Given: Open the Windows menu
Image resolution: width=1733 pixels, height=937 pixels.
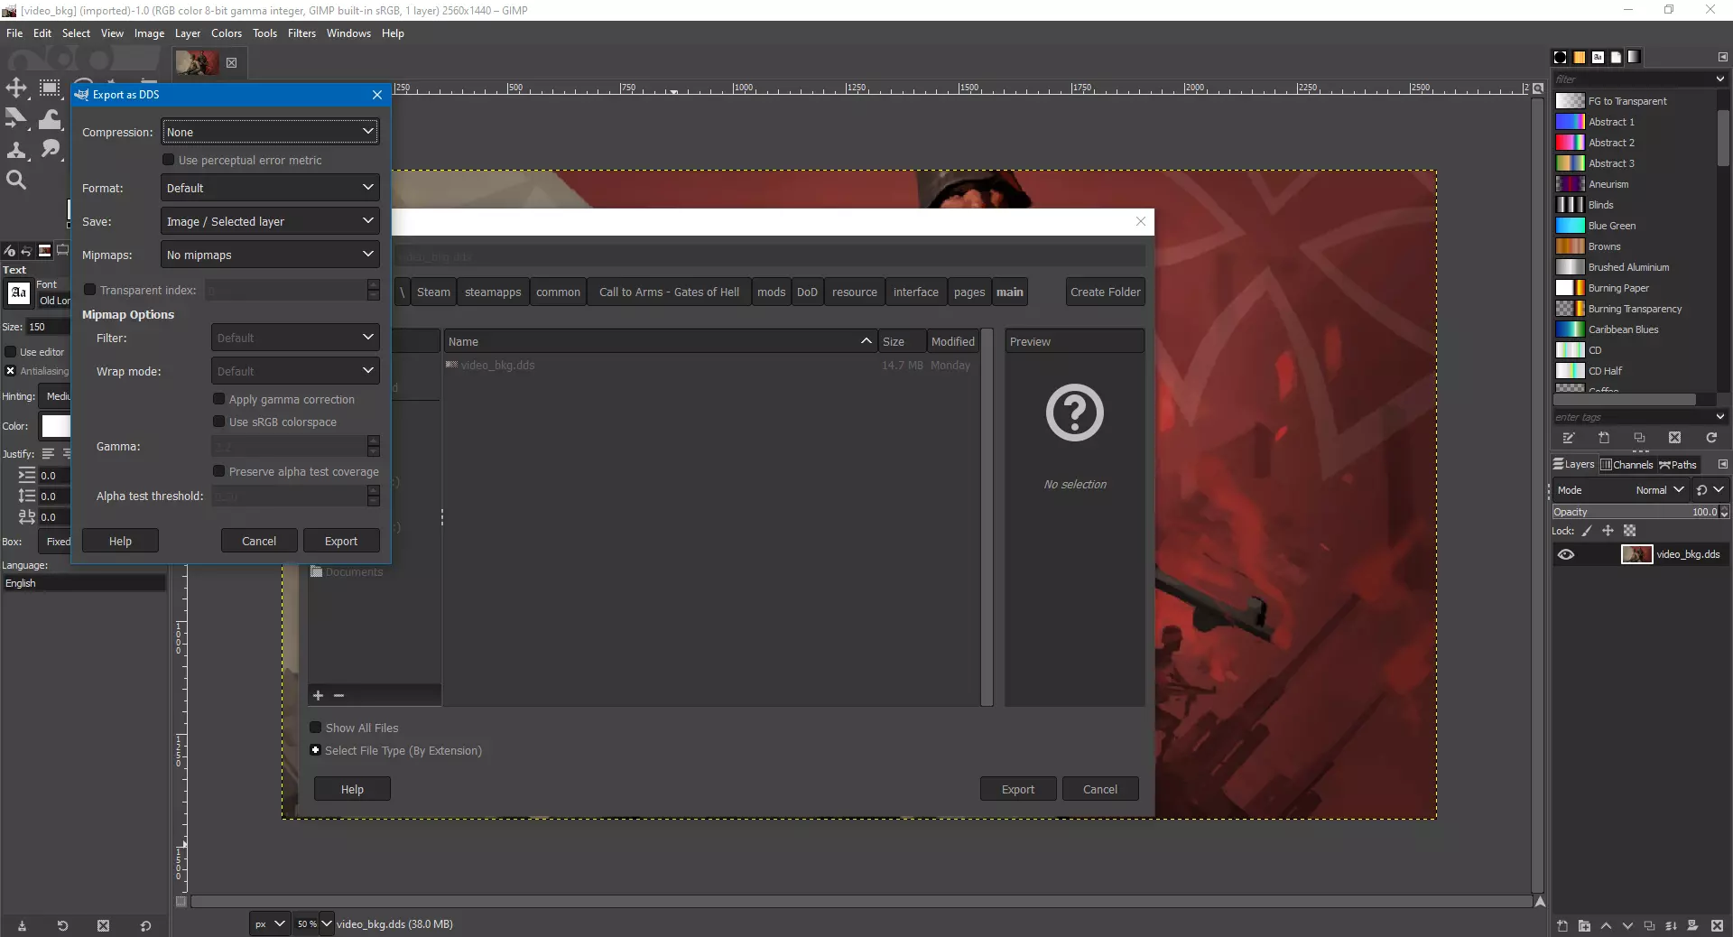Looking at the screenshot, I should point(348,33).
